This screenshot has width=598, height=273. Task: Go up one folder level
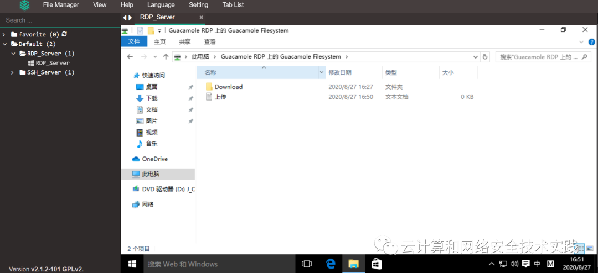click(166, 57)
